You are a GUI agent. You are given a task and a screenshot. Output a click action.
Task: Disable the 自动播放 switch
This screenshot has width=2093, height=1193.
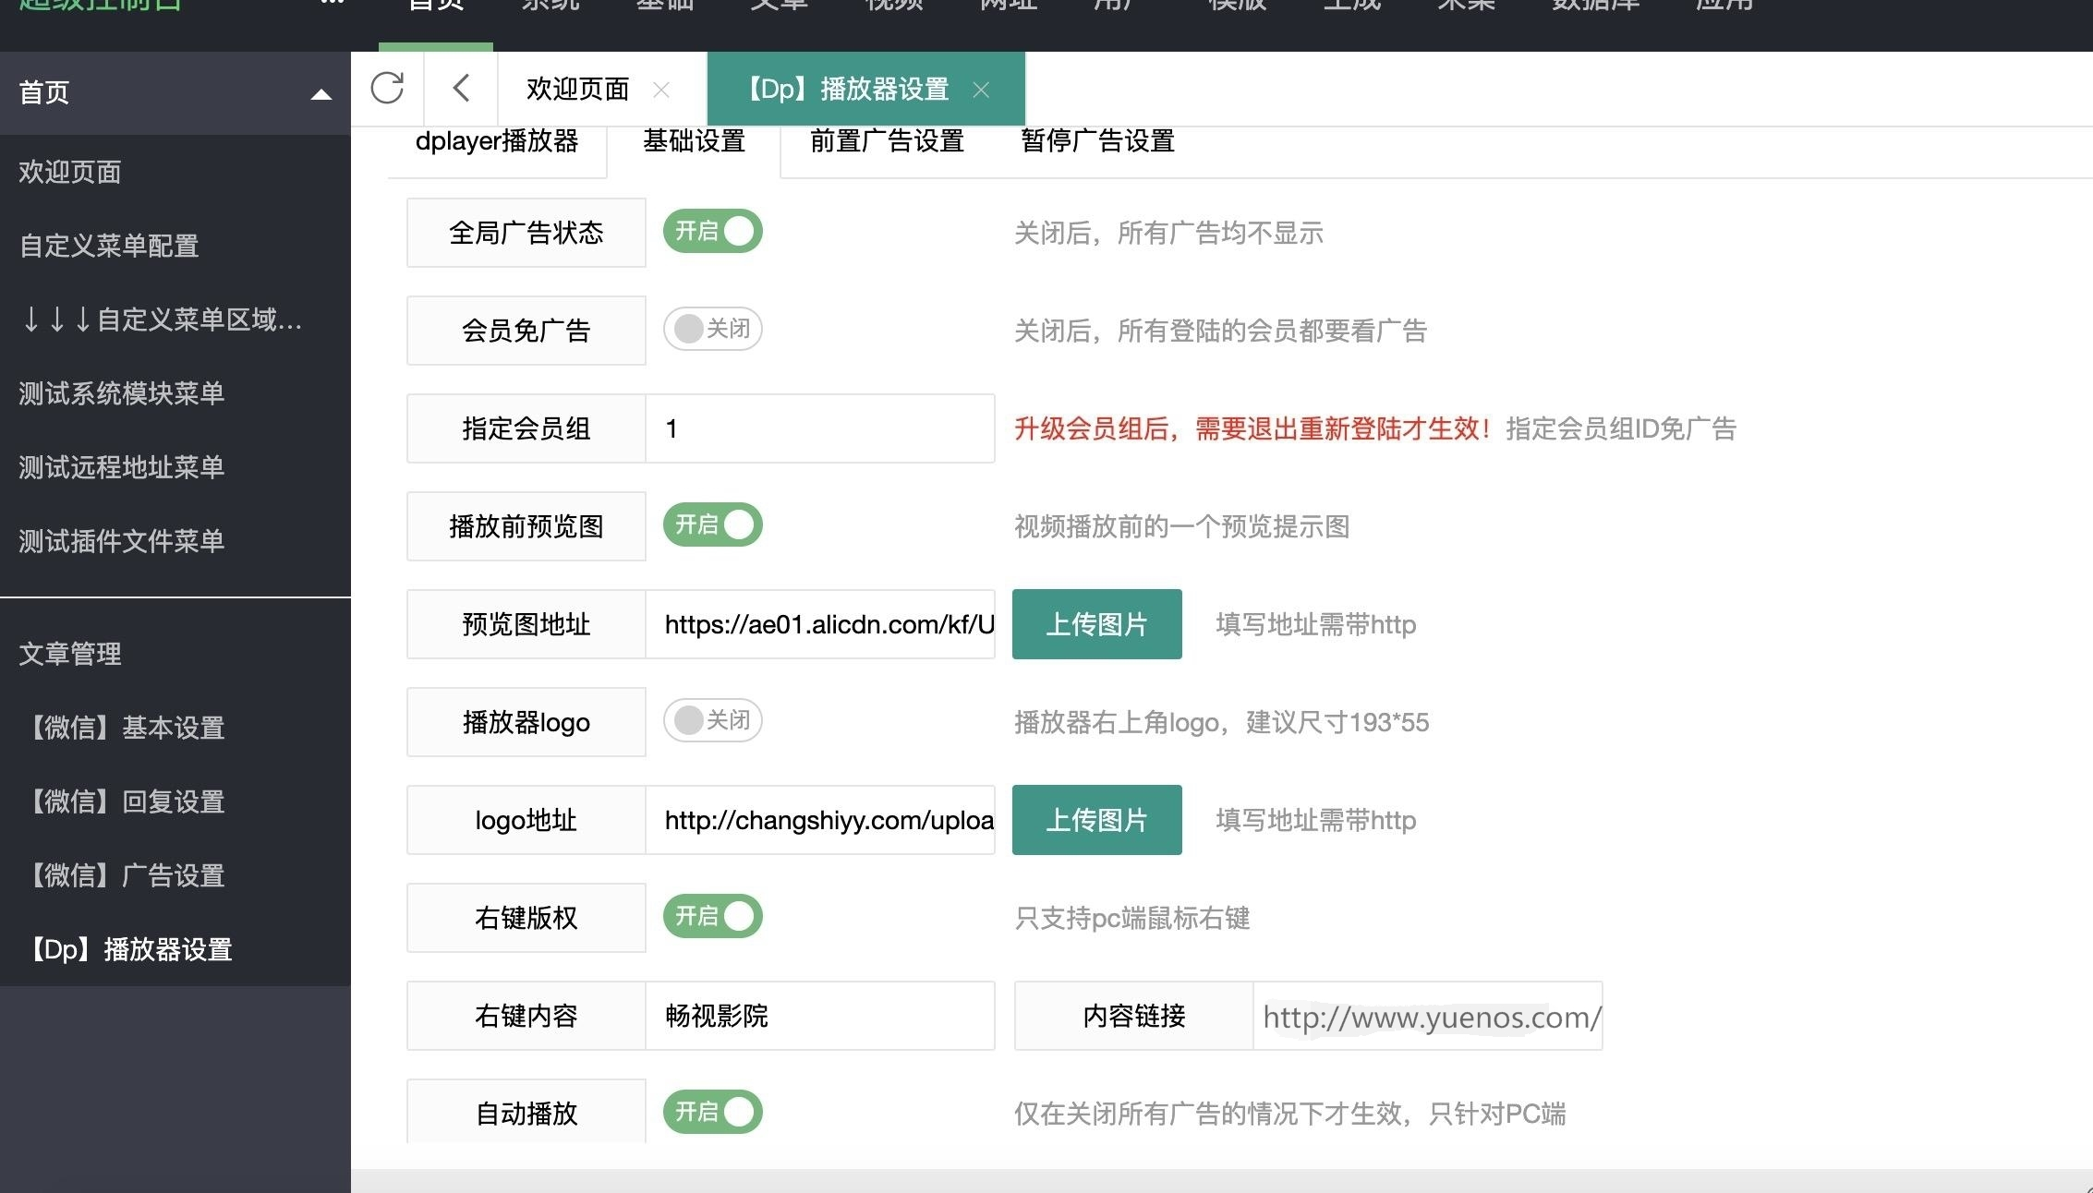coord(712,1112)
